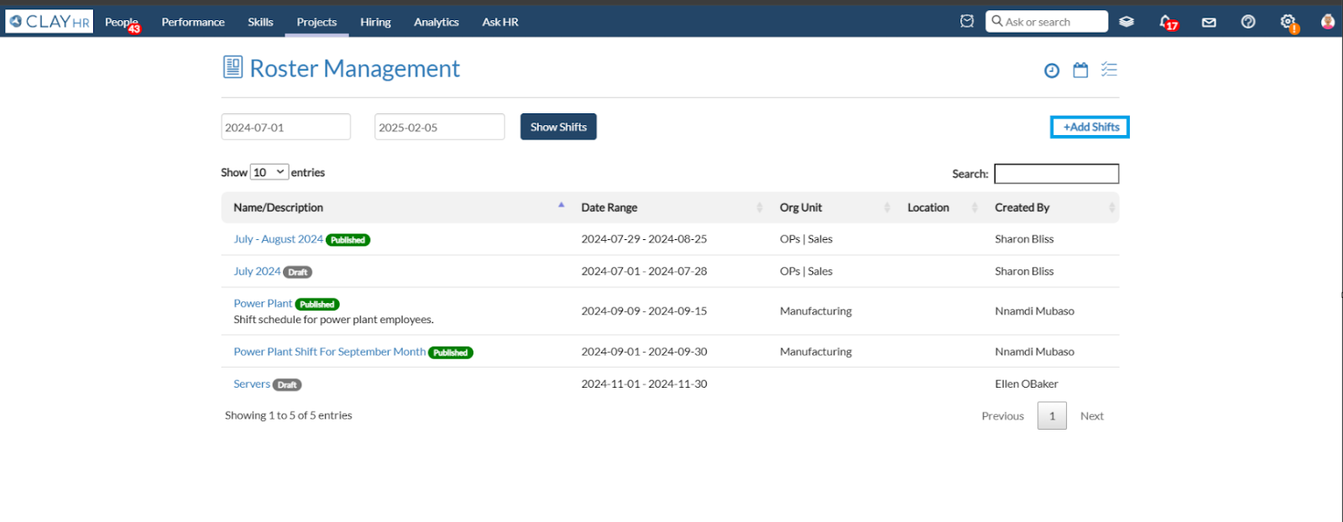View notifications bell with 17 badge
This screenshot has height=522, width=1343.
coord(1168,23)
